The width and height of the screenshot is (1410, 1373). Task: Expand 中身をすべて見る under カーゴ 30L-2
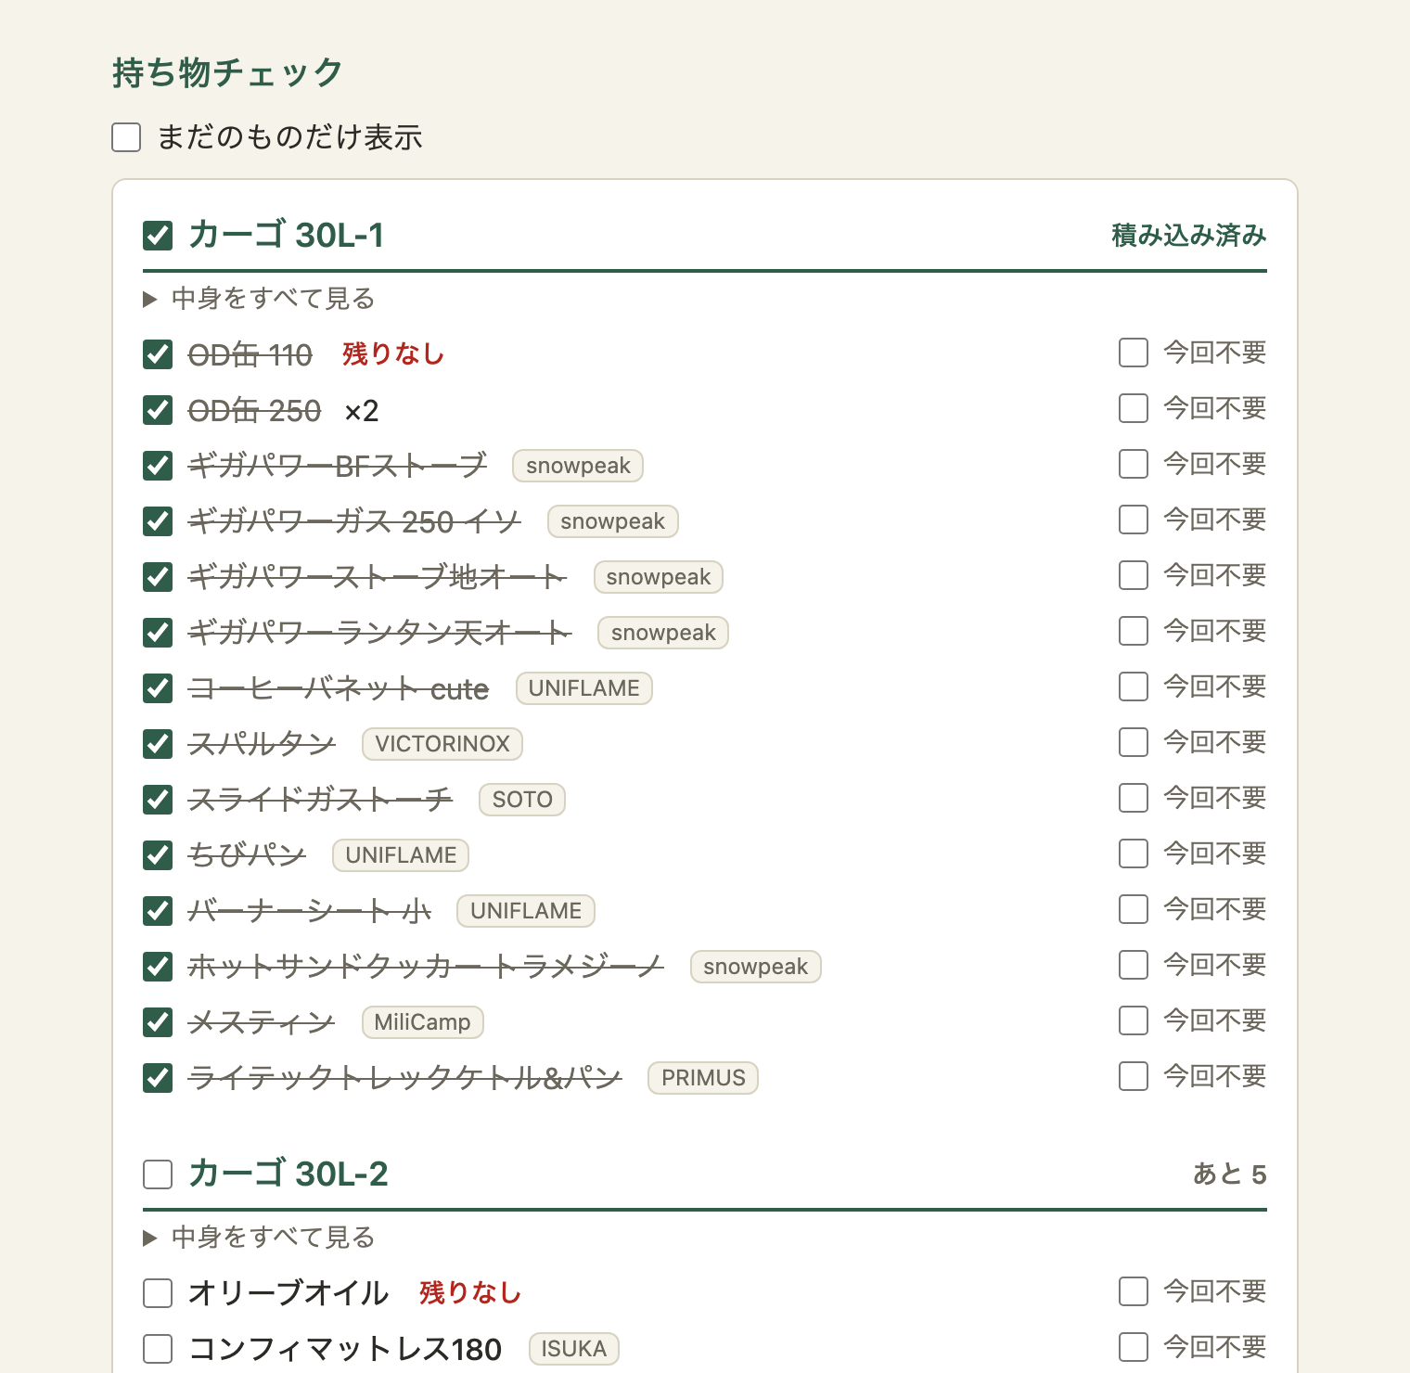coord(259,1238)
